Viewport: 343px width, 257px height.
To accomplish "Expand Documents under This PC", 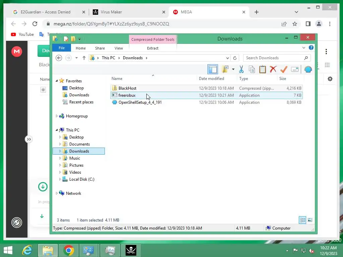I will pos(60,144).
